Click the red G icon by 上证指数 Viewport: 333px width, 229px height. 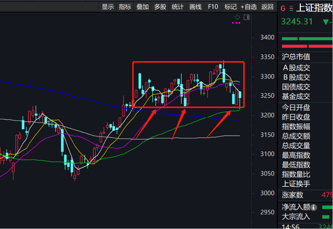283,8
